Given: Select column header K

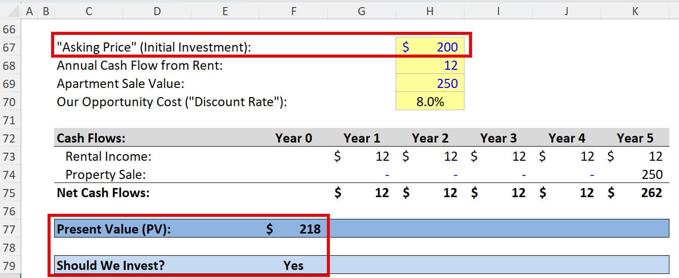Looking at the screenshot, I should [635, 11].
